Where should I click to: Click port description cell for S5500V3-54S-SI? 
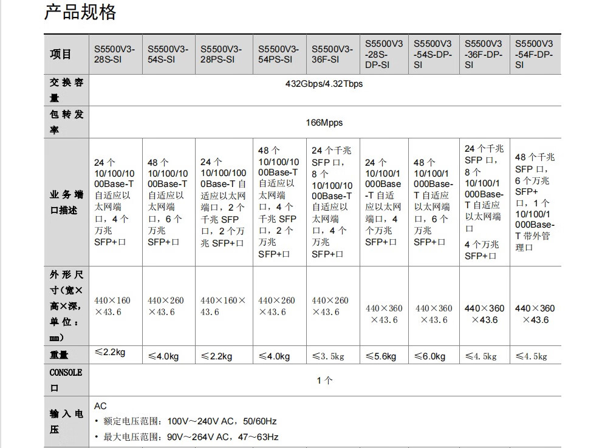[x=168, y=202]
